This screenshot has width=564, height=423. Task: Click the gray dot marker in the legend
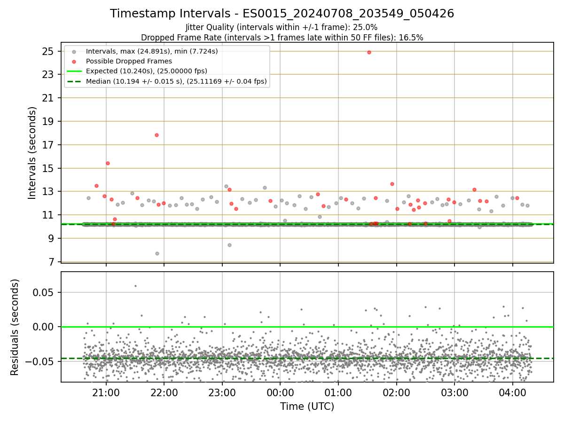click(74, 51)
